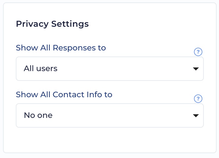
Task: Open help for Show All Responses
Action: (198, 52)
